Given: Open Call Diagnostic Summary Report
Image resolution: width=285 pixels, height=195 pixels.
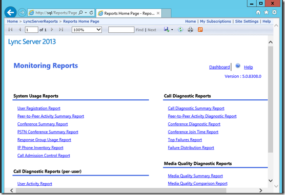Looking at the screenshot, I should pos(196,109).
